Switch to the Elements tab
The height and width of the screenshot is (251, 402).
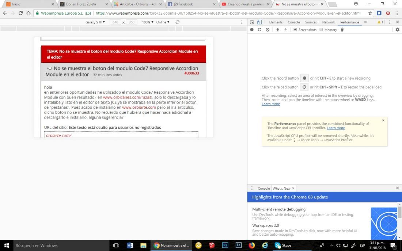click(x=276, y=22)
